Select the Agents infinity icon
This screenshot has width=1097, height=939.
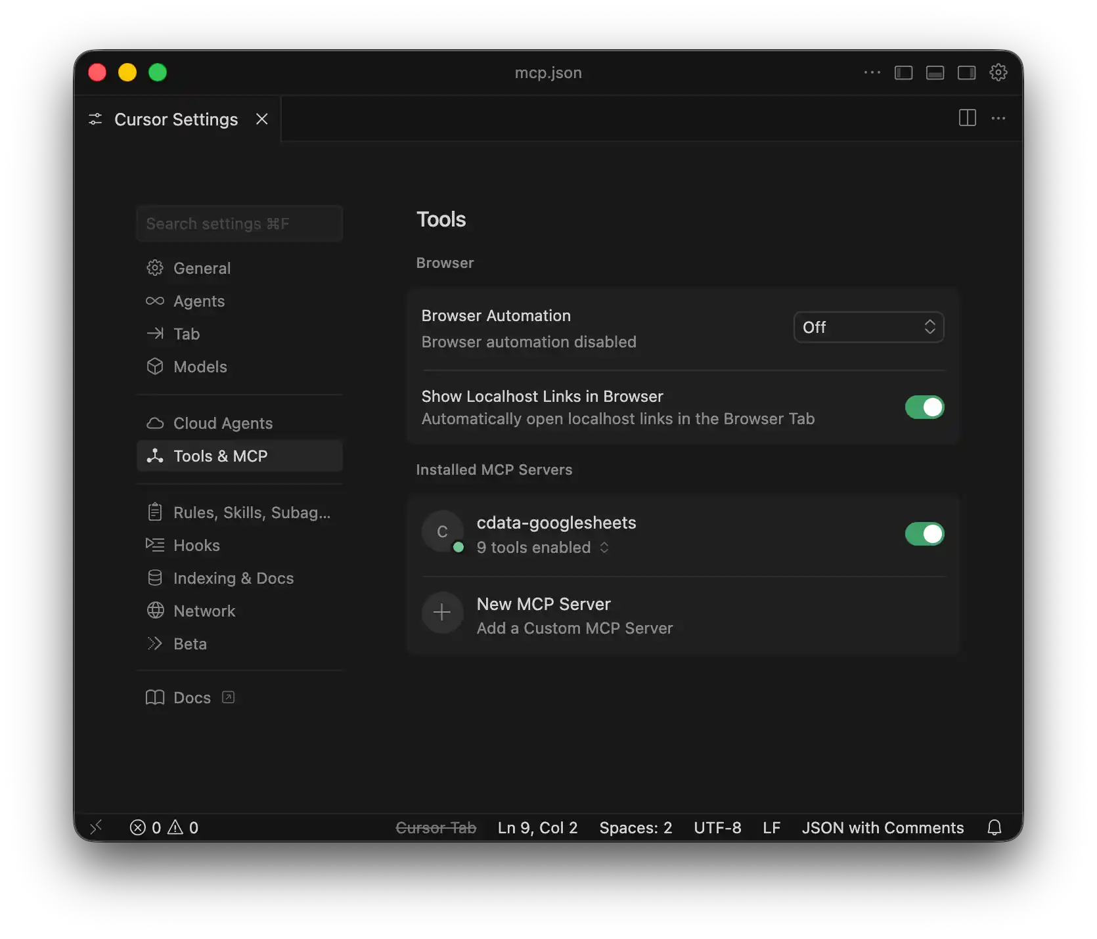pos(156,301)
